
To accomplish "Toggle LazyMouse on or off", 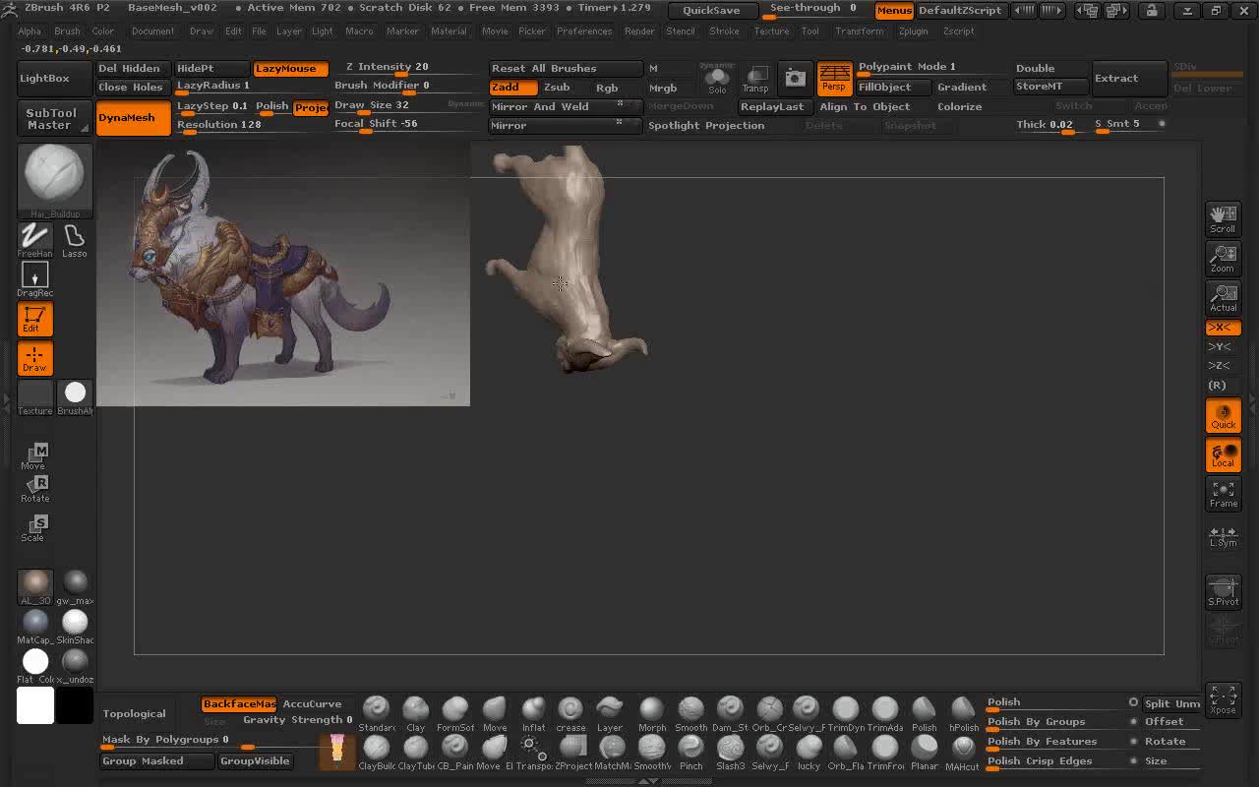I will pyautogui.click(x=290, y=69).
